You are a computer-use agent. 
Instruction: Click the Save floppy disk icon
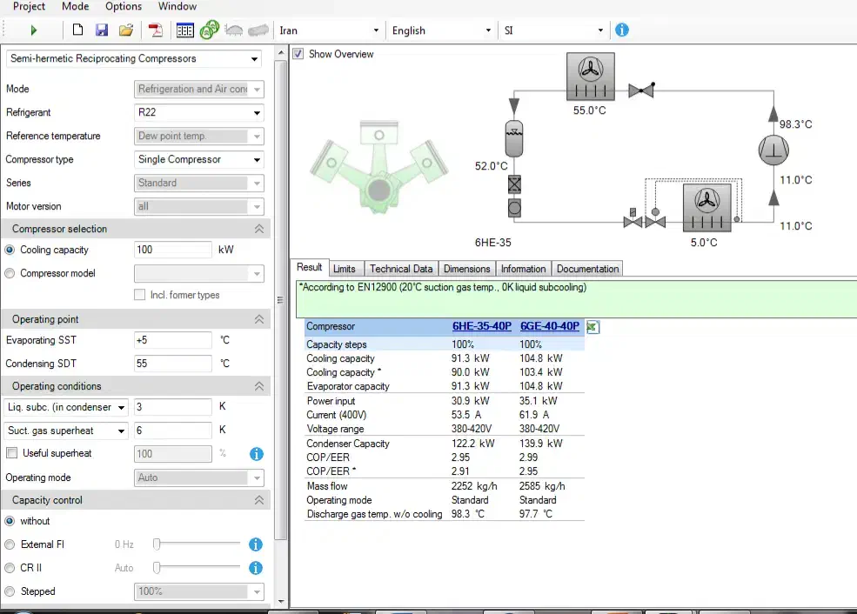click(102, 30)
